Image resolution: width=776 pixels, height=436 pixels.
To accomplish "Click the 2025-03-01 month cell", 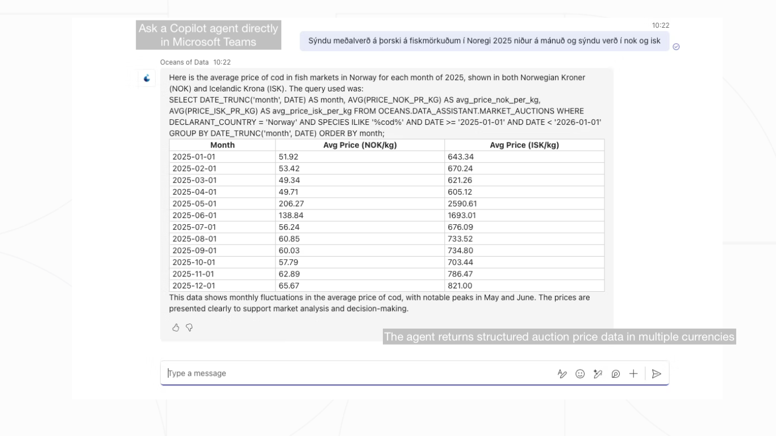I will pyautogui.click(x=222, y=181).
